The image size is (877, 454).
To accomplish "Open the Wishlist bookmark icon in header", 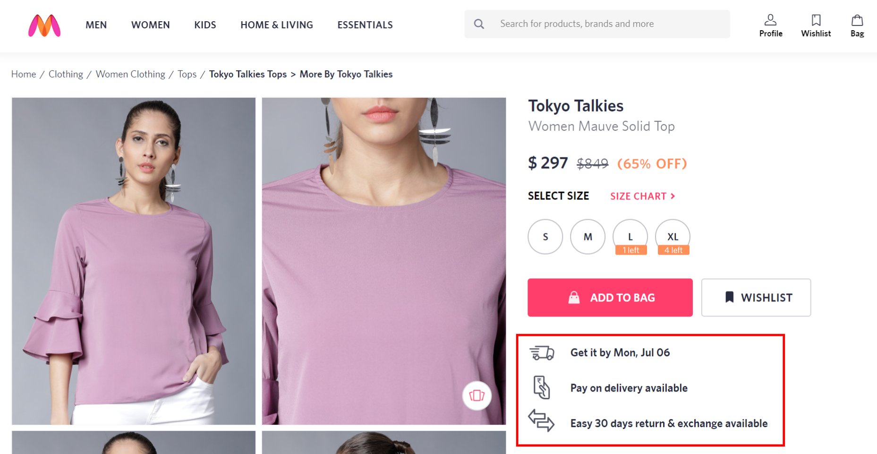I will pos(816,20).
